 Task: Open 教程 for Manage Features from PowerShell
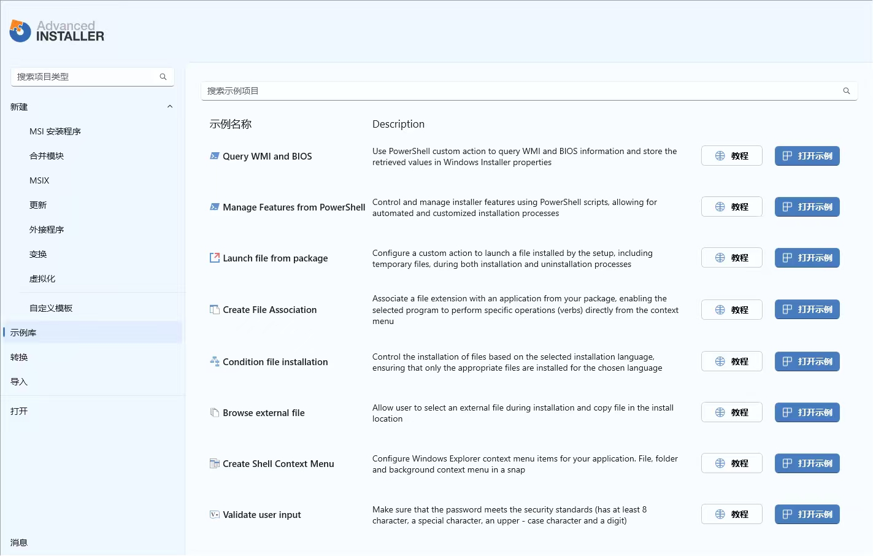[x=732, y=207]
